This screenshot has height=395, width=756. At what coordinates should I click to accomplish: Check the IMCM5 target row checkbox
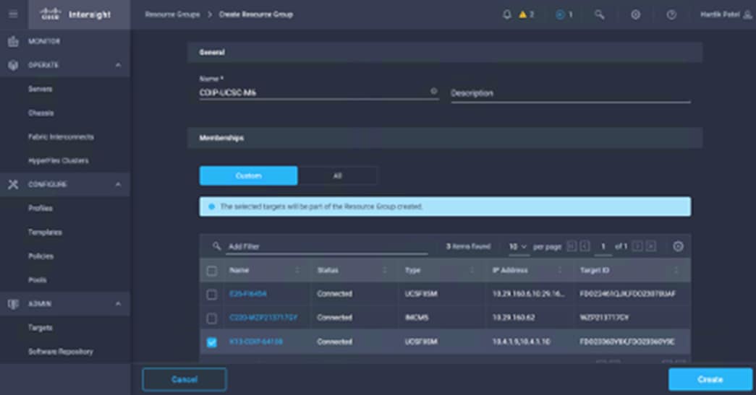(212, 318)
